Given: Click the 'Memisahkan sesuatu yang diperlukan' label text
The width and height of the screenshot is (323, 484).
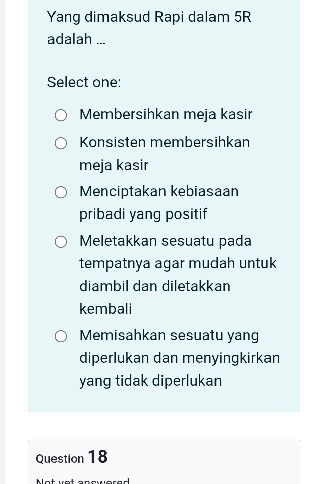Looking at the screenshot, I should point(169,335).
